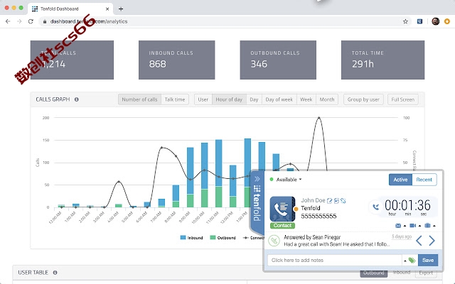The height and width of the screenshot is (284, 455).
Task: Click the email envelope icon in the widget
Action: pyautogui.click(x=398, y=226)
